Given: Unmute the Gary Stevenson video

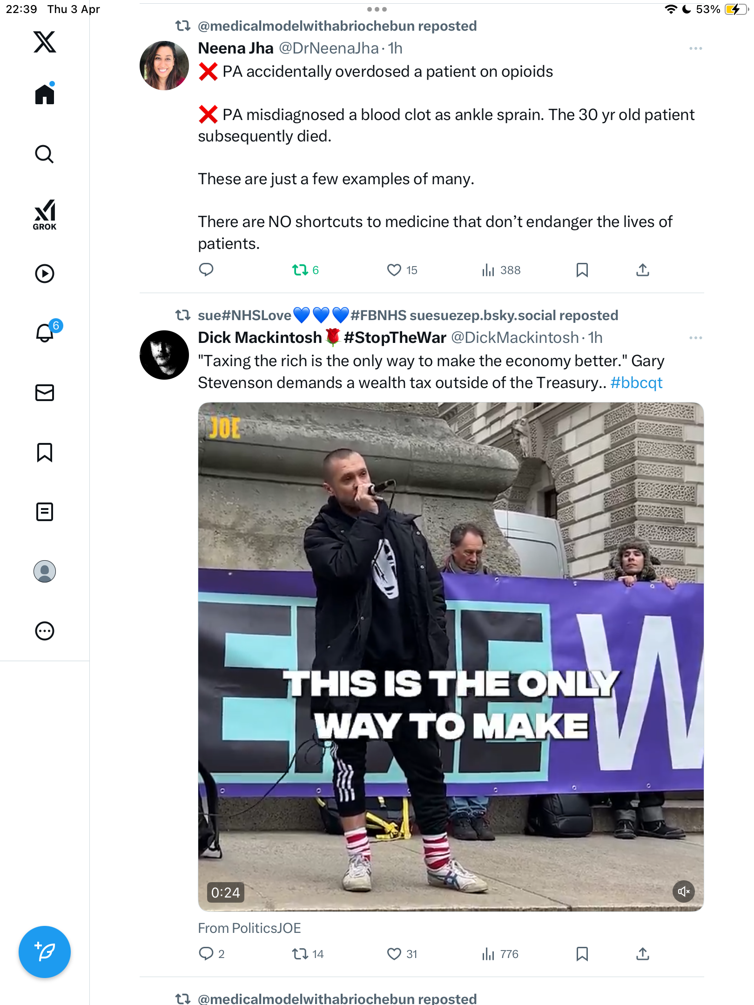Looking at the screenshot, I should pos(684,891).
